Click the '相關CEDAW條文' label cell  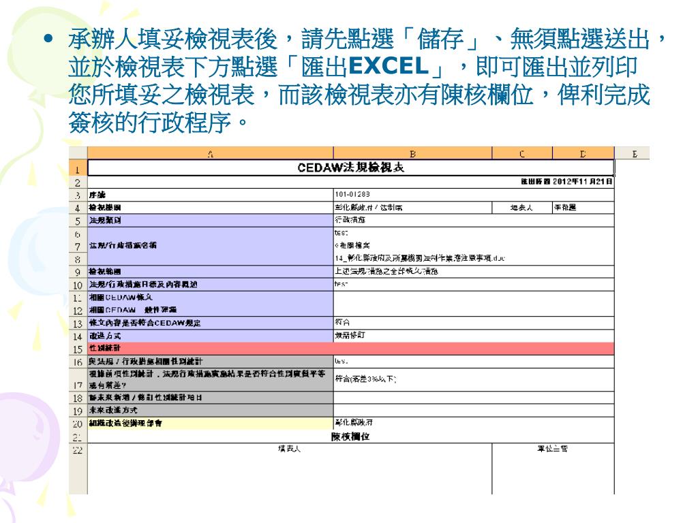coord(210,298)
